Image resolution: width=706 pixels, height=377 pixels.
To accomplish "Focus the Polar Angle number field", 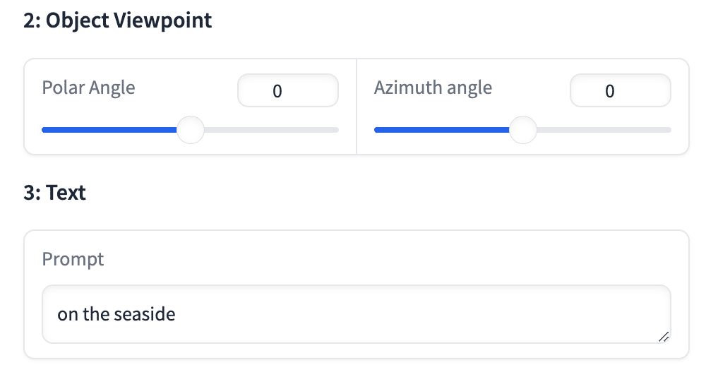I will 288,91.
